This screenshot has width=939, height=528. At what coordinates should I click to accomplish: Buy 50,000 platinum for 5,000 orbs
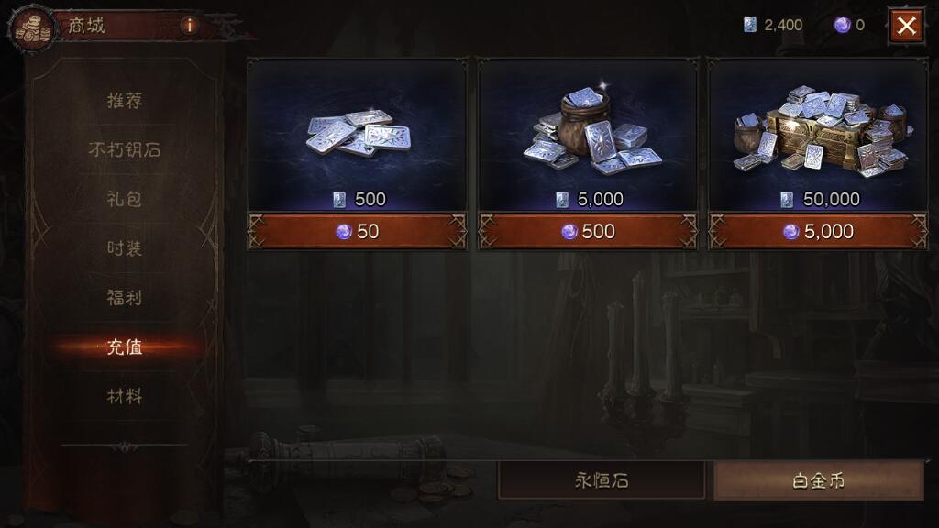(x=818, y=231)
